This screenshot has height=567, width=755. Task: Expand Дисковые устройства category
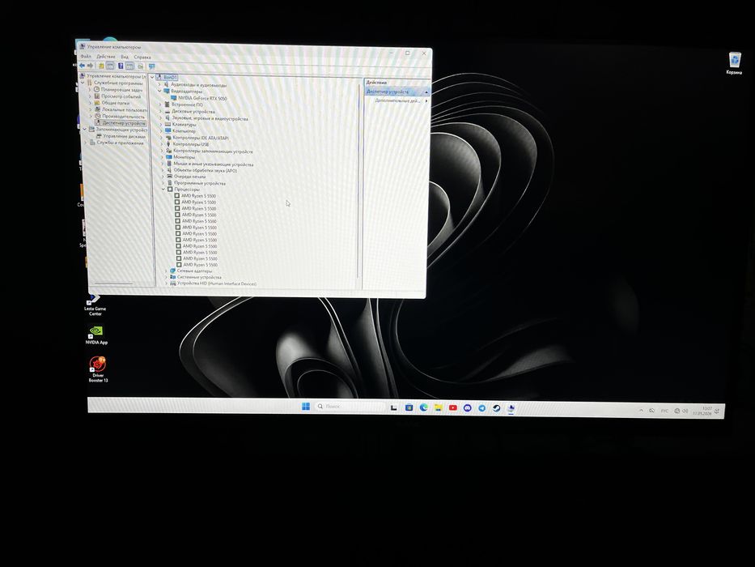[160, 112]
